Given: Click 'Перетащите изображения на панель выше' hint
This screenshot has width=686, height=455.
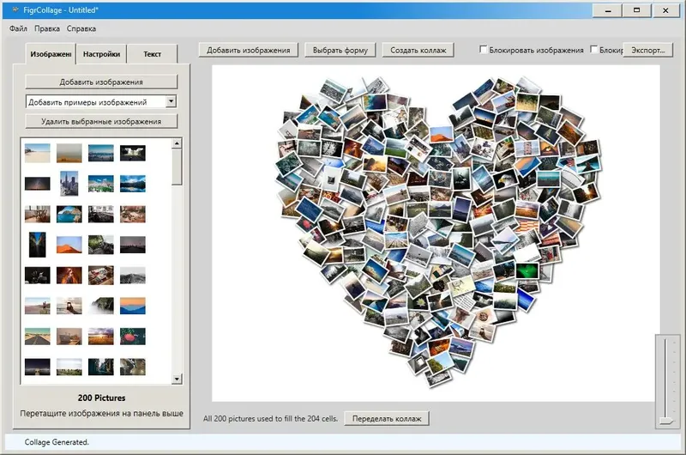Looking at the screenshot, I should pyautogui.click(x=101, y=413).
